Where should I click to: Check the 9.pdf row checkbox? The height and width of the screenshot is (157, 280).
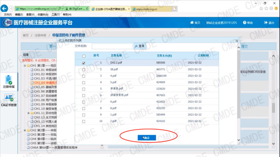(84, 102)
